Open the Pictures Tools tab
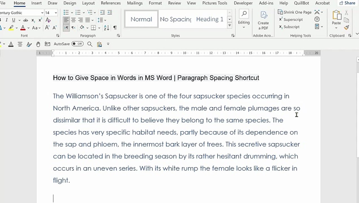359x203 pixels. [215, 3]
